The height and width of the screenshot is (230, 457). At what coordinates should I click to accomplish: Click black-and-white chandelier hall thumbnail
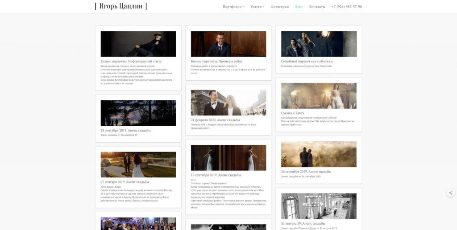click(319, 206)
